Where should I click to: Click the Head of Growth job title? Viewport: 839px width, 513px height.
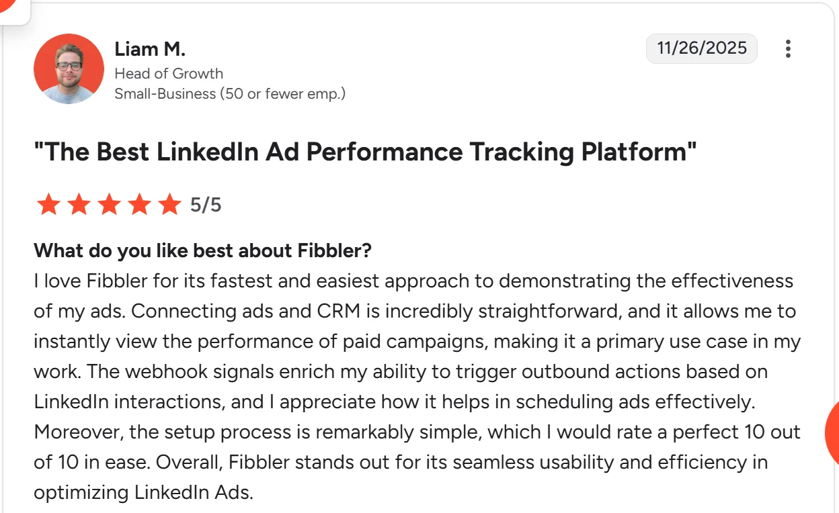coord(169,73)
